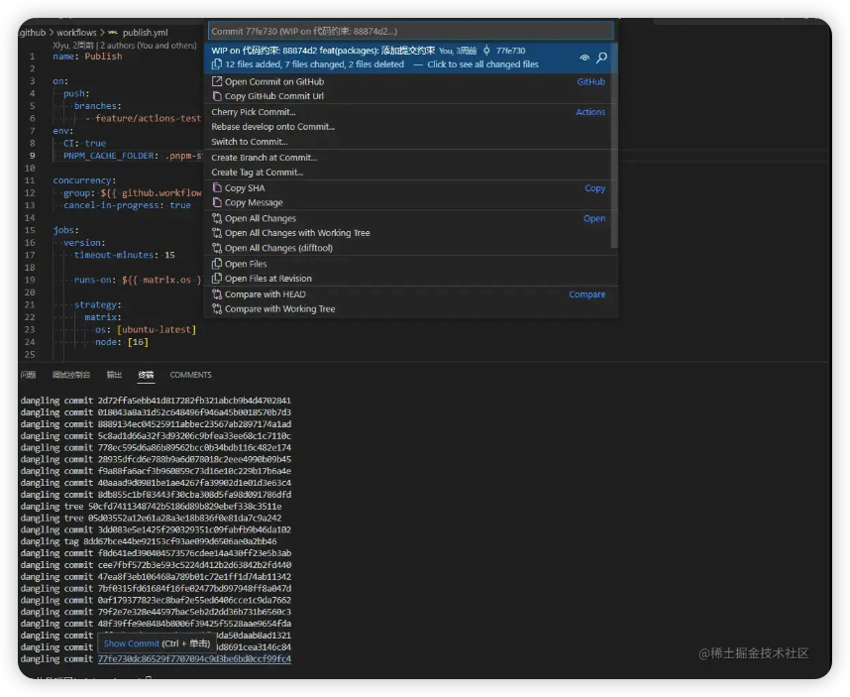Click the 'Open' group label
Screen dimensions: 850x697
tap(594, 218)
